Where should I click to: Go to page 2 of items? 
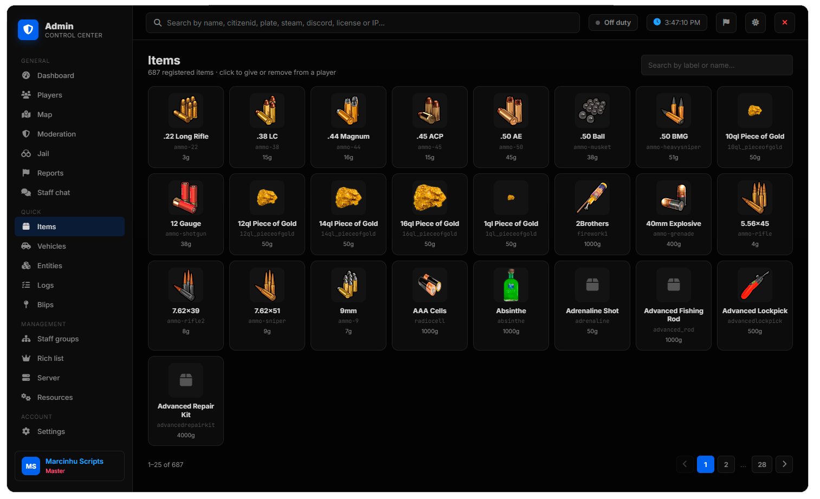point(726,464)
